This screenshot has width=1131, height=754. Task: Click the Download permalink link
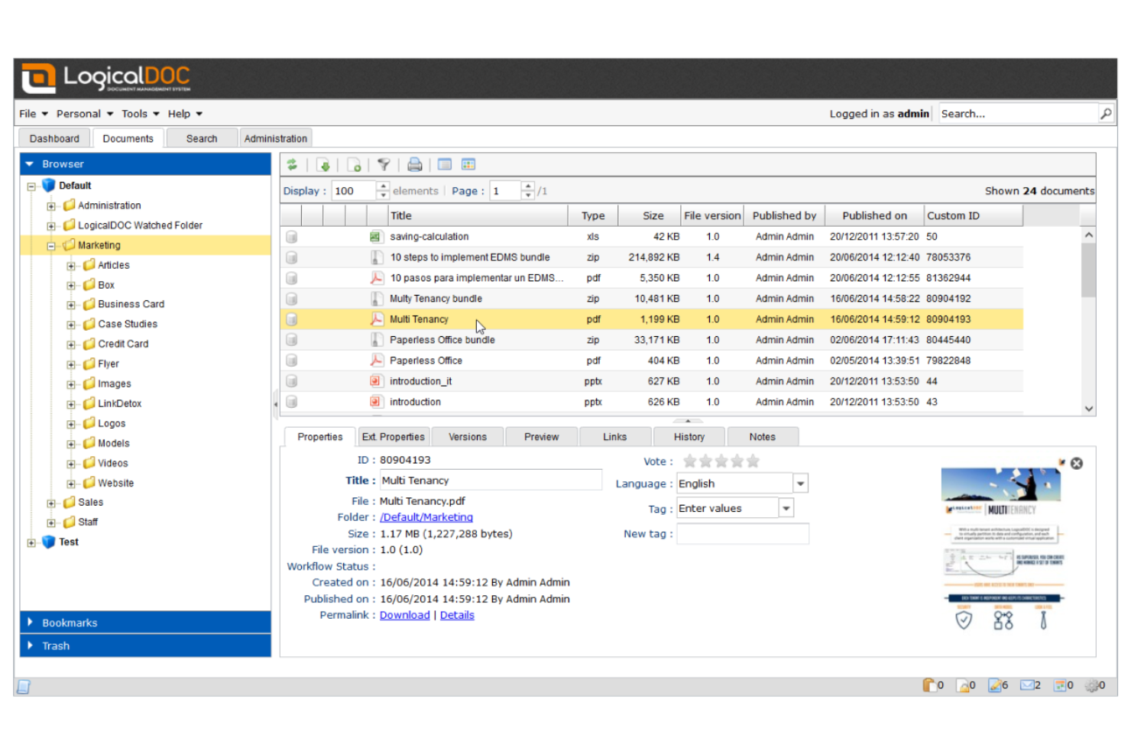point(404,615)
